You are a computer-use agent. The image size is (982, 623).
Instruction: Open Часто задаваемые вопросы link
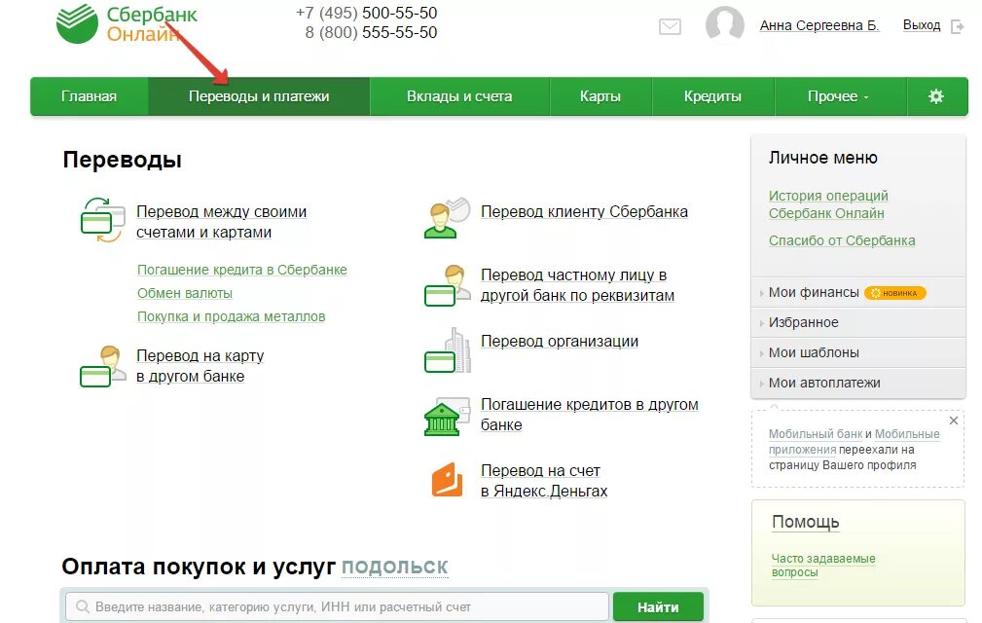click(x=823, y=565)
